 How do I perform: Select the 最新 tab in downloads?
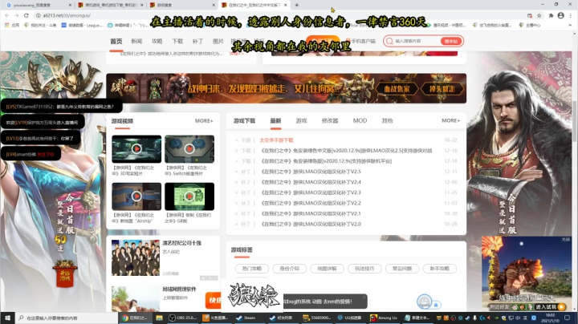275,121
